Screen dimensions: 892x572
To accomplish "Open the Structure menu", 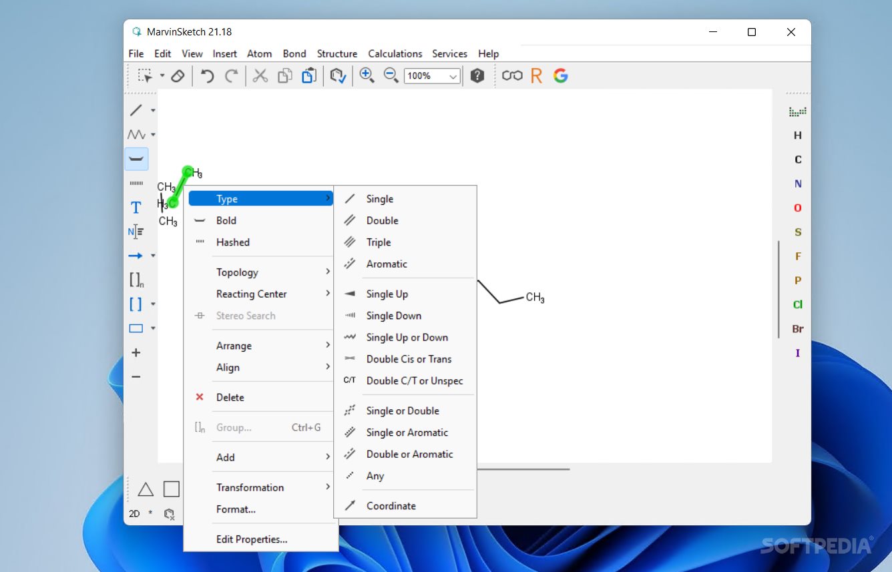I will [x=337, y=53].
